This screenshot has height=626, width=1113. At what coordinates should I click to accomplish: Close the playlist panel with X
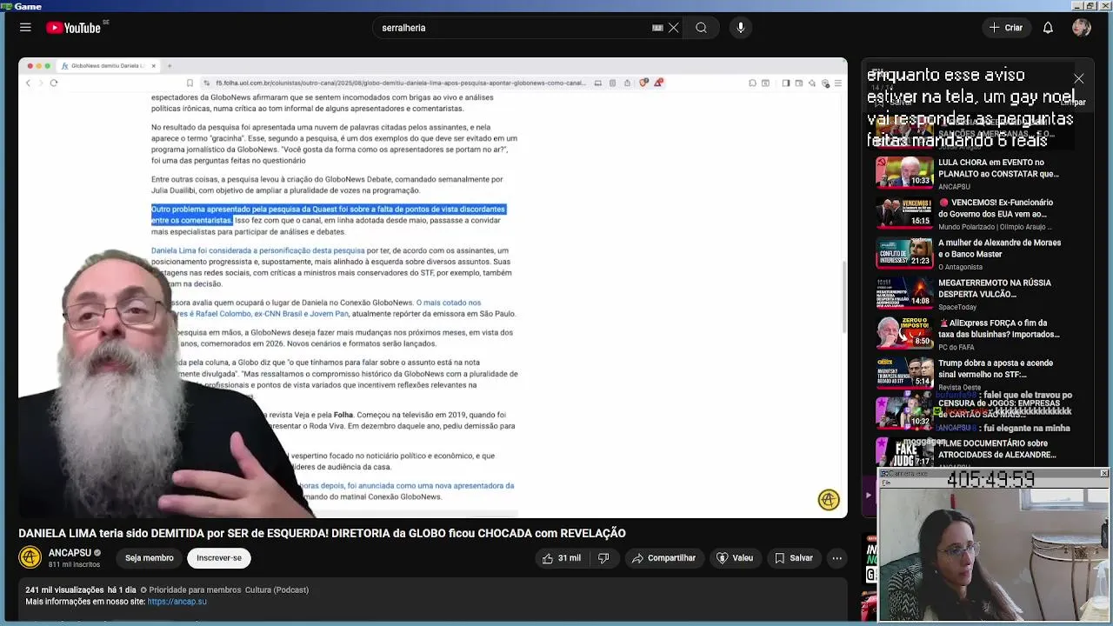1079,79
